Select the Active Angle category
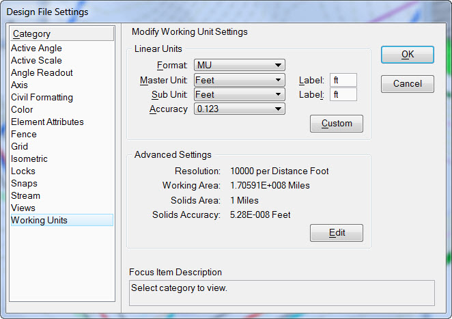The image size is (452, 319). [36, 48]
